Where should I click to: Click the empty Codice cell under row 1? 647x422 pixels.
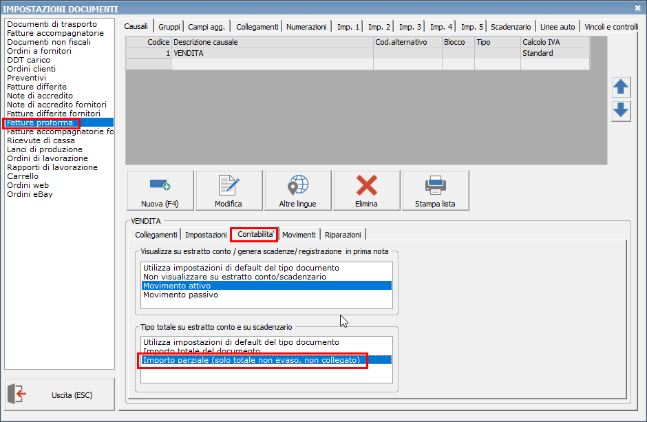[x=149, y=64]
